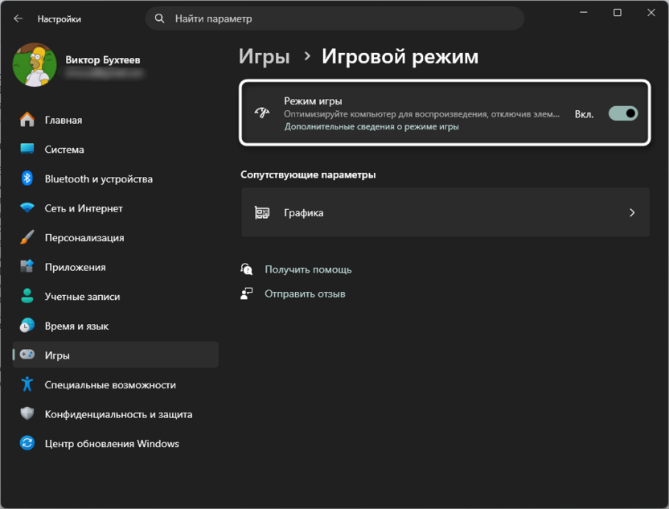This screenshot has width=669, height=509.
Task: Maximize the Настройки window
Action: [x=618, y=12]
